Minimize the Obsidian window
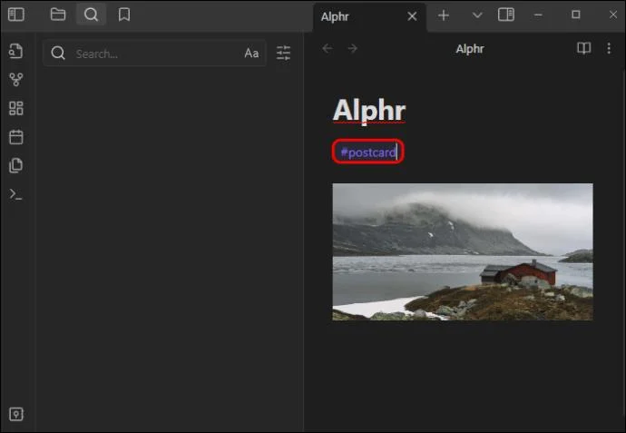This screenshot has height=433, width=626. 538,15
